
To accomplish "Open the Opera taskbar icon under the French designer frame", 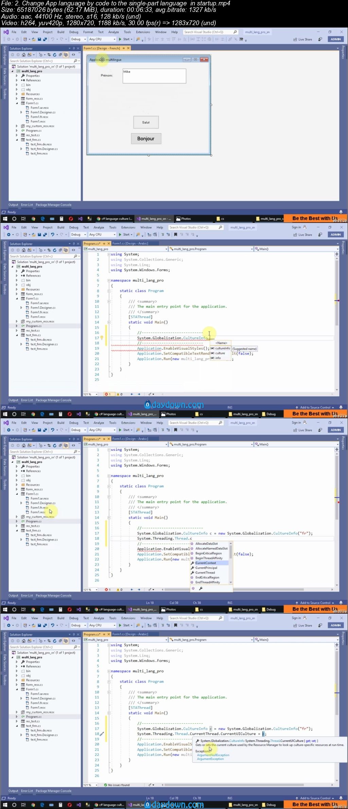I will coord(71,219).
